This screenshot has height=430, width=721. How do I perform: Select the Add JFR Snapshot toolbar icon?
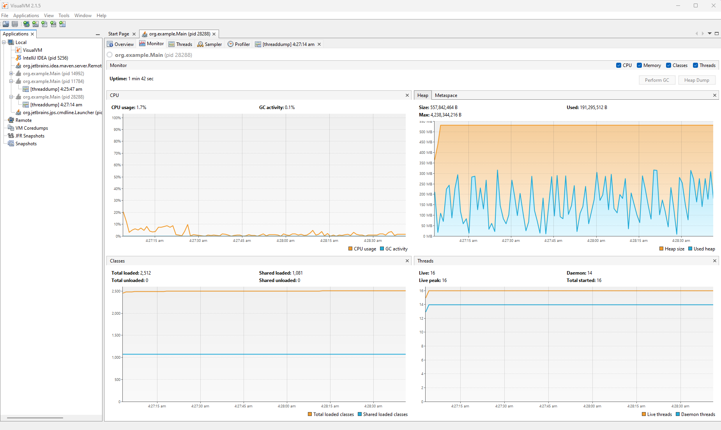53,24
